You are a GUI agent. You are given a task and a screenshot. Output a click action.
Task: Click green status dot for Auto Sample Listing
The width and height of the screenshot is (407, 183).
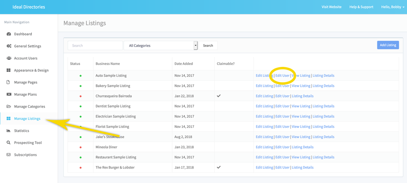[x=81, y=76]
